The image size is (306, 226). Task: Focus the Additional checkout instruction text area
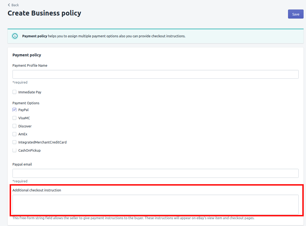coord(155,204)
